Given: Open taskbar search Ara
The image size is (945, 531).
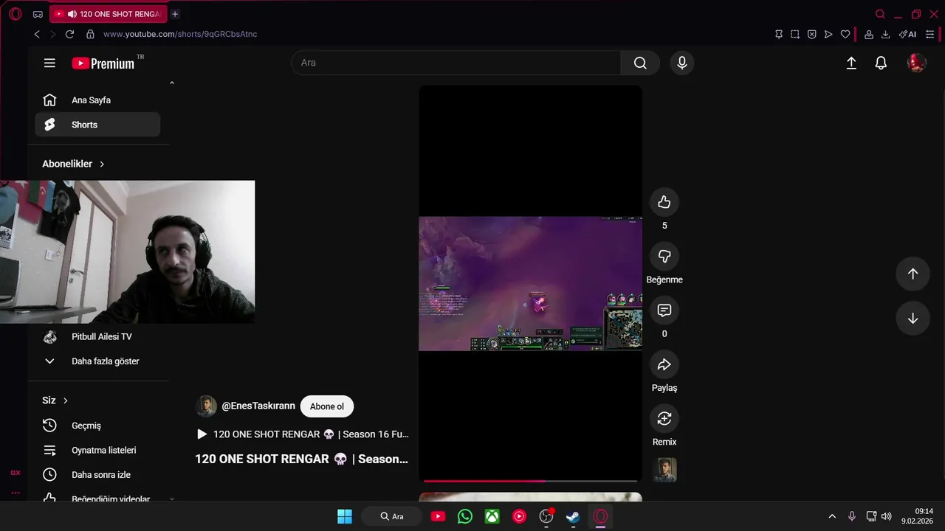Looking at the screenshot, I should [392, 516].
